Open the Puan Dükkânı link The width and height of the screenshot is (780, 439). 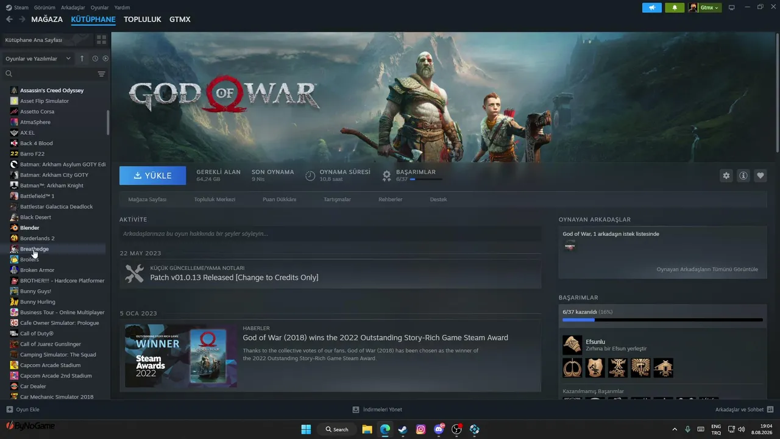coord(279,199)
